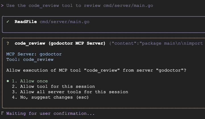Click the "Tool: code_review" line

[30, 59]
